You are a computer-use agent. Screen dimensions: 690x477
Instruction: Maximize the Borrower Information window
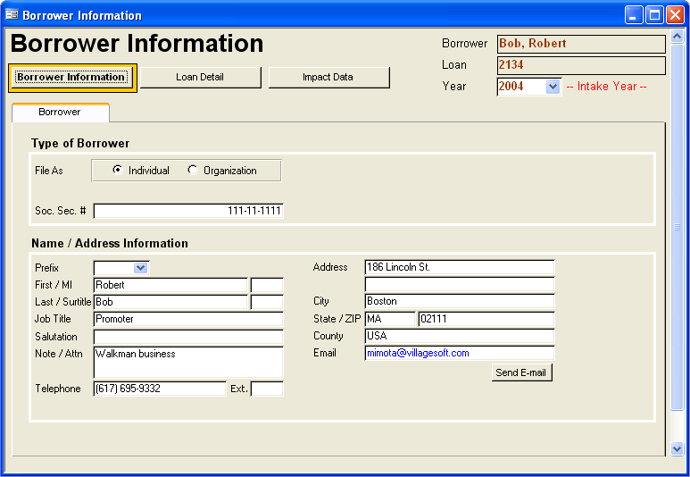pos(654,15)
